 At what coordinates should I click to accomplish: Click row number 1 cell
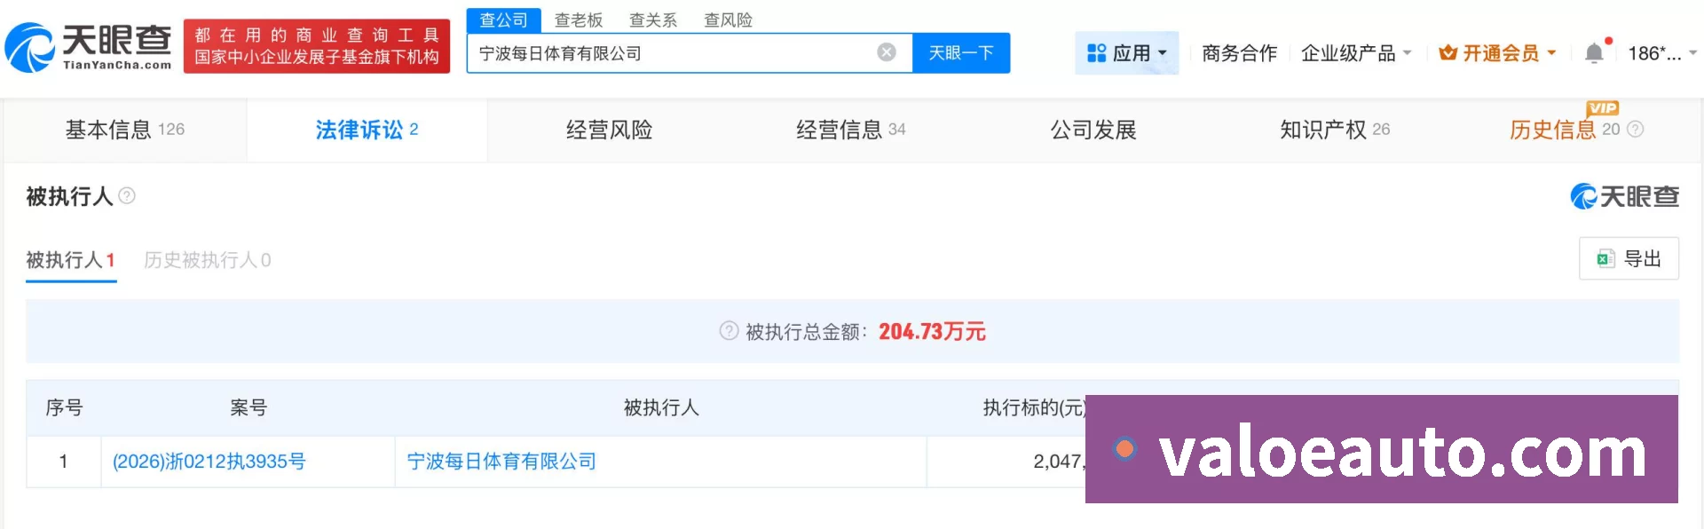pos(64,462)
